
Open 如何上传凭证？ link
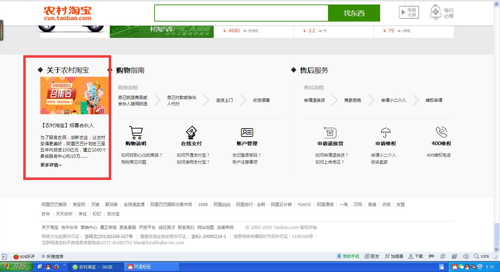coord(330,162)
